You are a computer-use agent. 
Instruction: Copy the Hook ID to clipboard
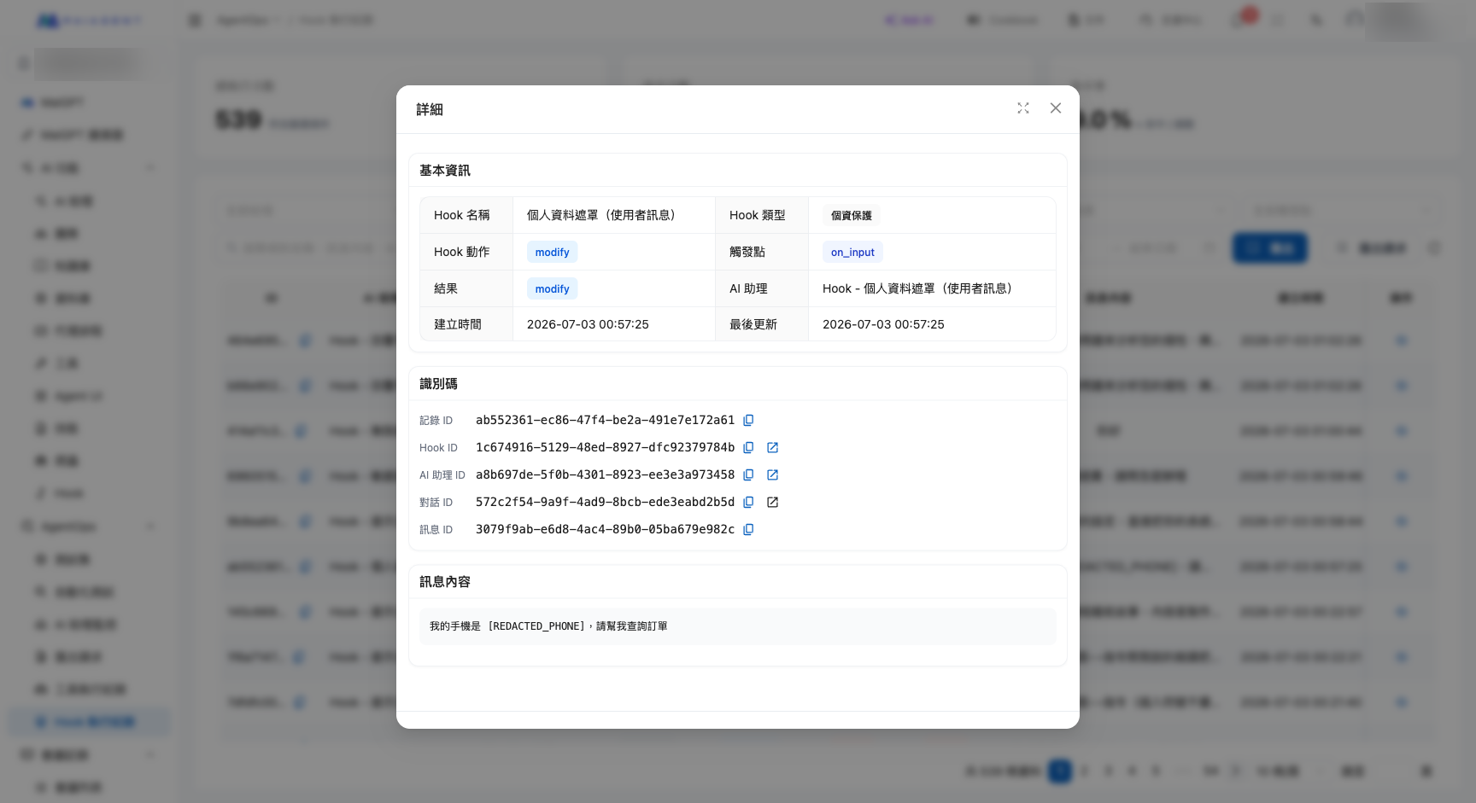pyautogui.click(x=748, y=447)
